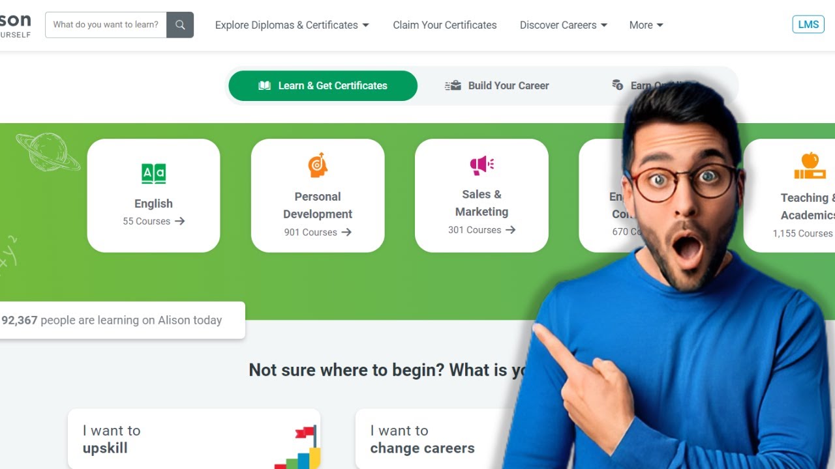Switch to the Build Your Career tab

497,86
